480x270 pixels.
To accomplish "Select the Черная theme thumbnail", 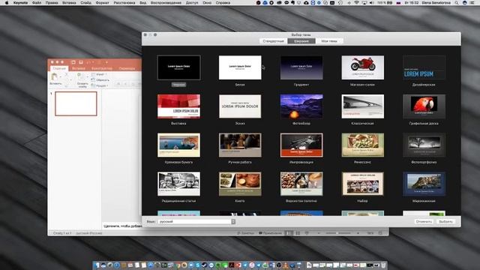I will (x=178, y=67).
